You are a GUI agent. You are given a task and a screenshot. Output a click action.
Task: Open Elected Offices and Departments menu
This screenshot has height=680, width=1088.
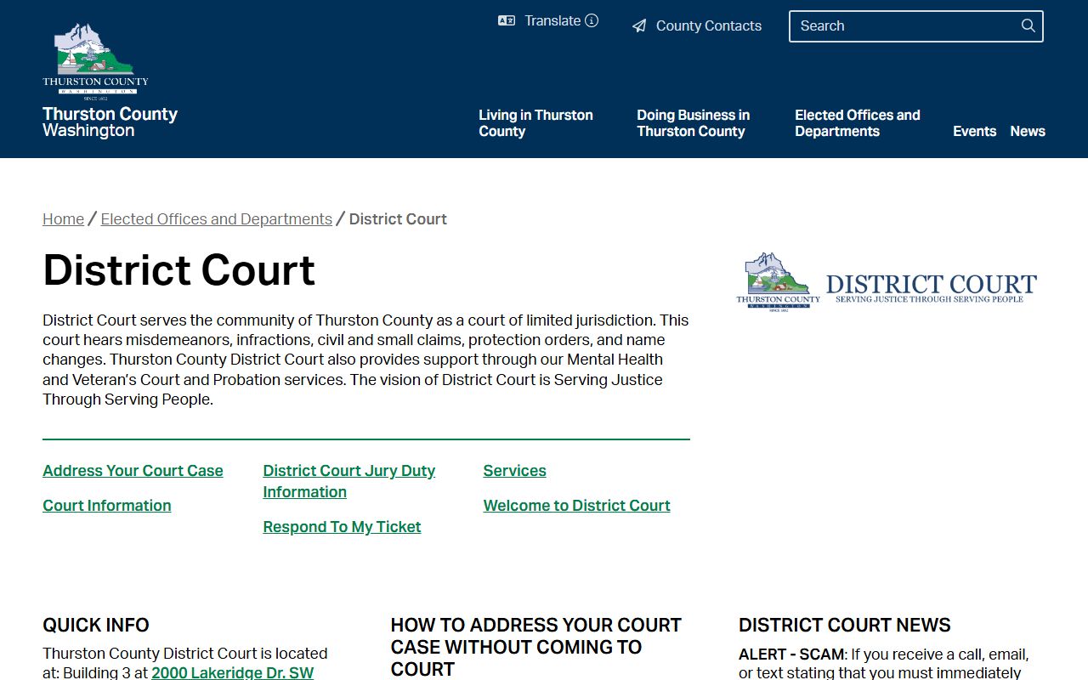click(858, 123)
